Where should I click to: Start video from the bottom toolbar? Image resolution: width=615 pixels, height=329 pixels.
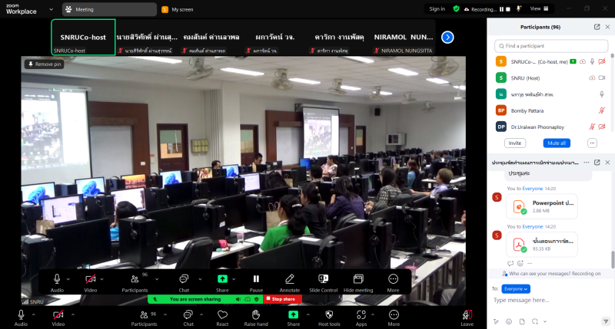pos(58,314)
